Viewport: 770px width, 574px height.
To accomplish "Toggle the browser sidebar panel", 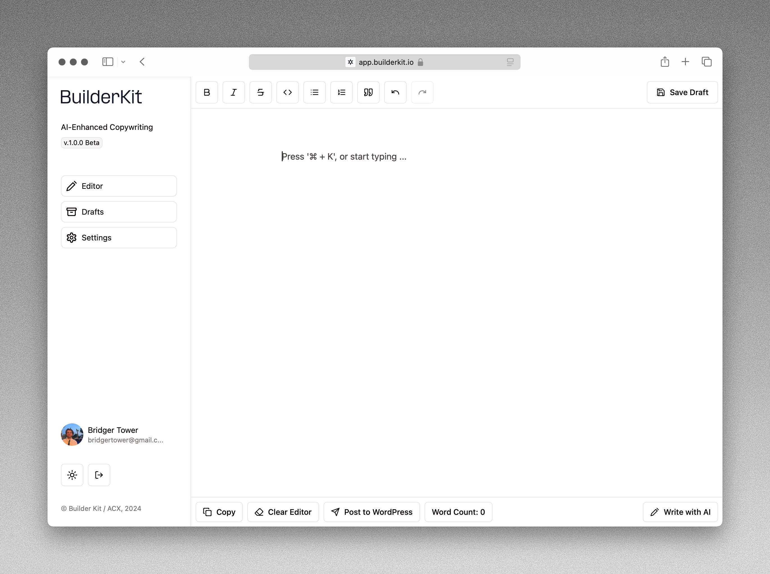I will click(108, 62).
